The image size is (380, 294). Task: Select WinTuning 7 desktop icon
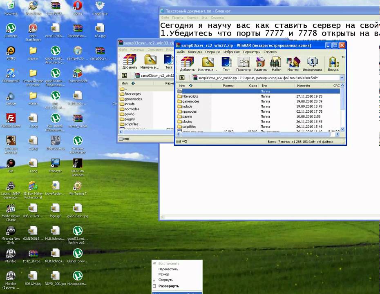[x=78, y=188]
